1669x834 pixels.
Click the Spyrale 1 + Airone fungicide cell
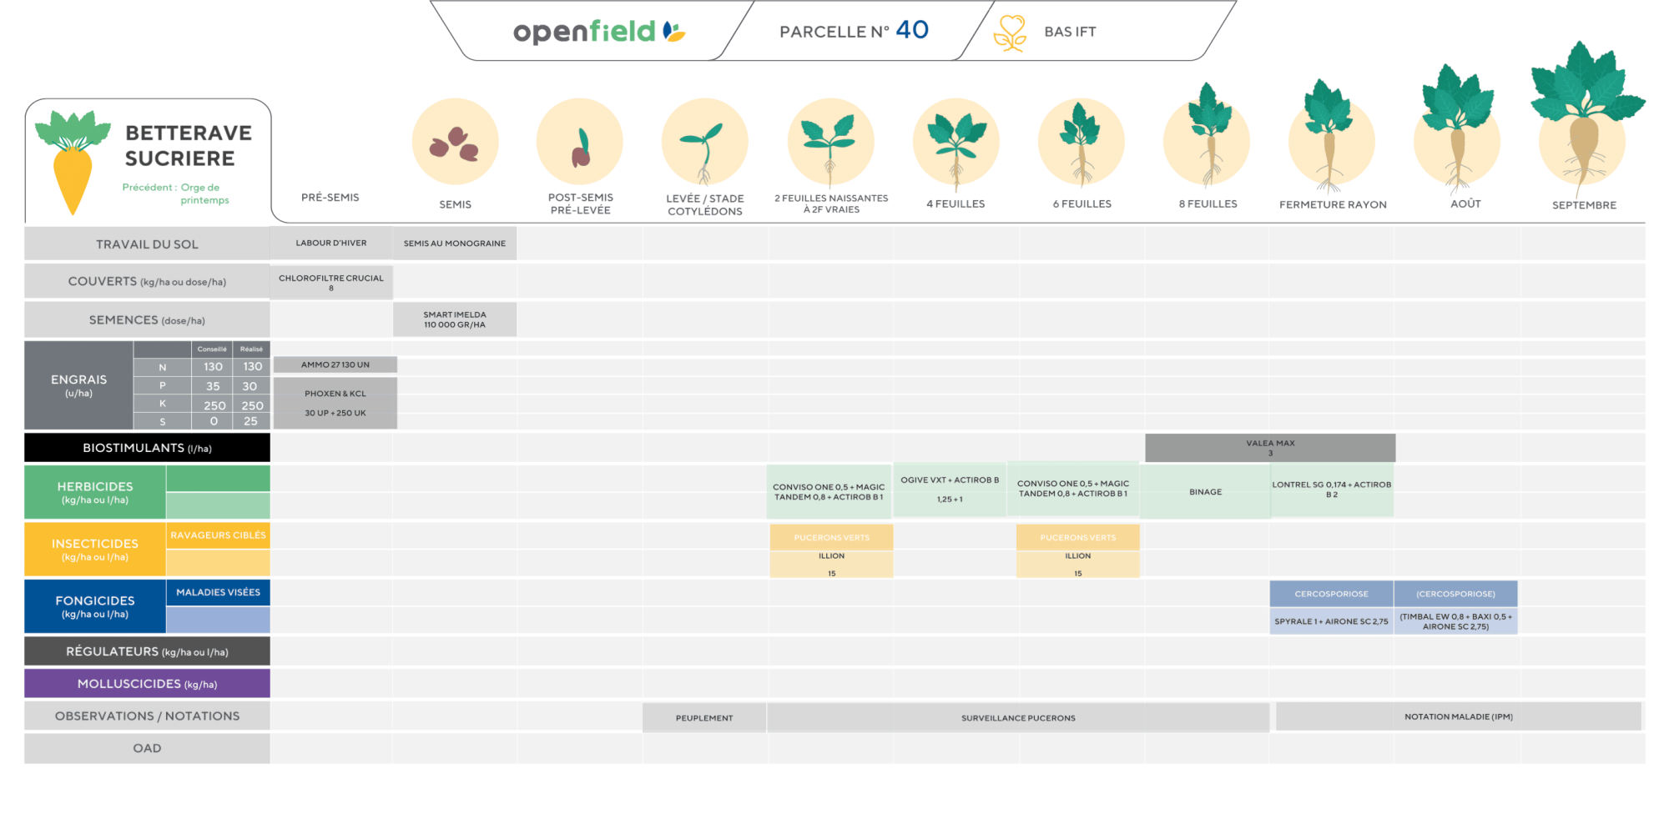1331,621
